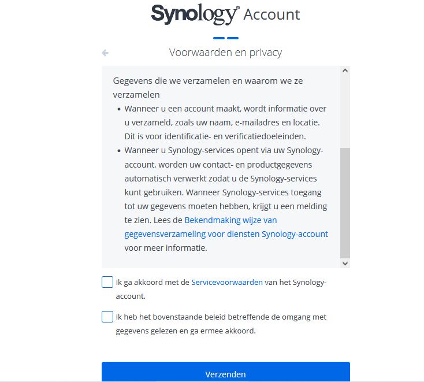Click the back arrow beside the heading

pos(105,53)
